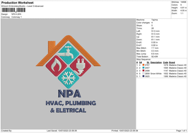This screenshot has height=133, width=188.
Task: Click 'Madeira Classic 40' in stop row 5
Action: coord(178,76)
